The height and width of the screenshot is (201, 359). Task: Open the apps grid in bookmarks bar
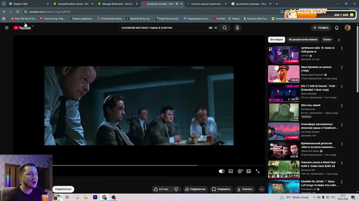(x=4, y=19)
